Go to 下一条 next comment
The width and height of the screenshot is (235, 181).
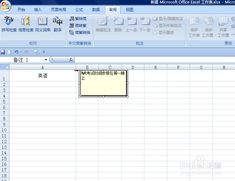tap(145, 24)
